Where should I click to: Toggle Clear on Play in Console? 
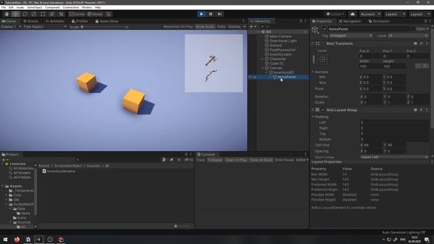tap(236, 160)
